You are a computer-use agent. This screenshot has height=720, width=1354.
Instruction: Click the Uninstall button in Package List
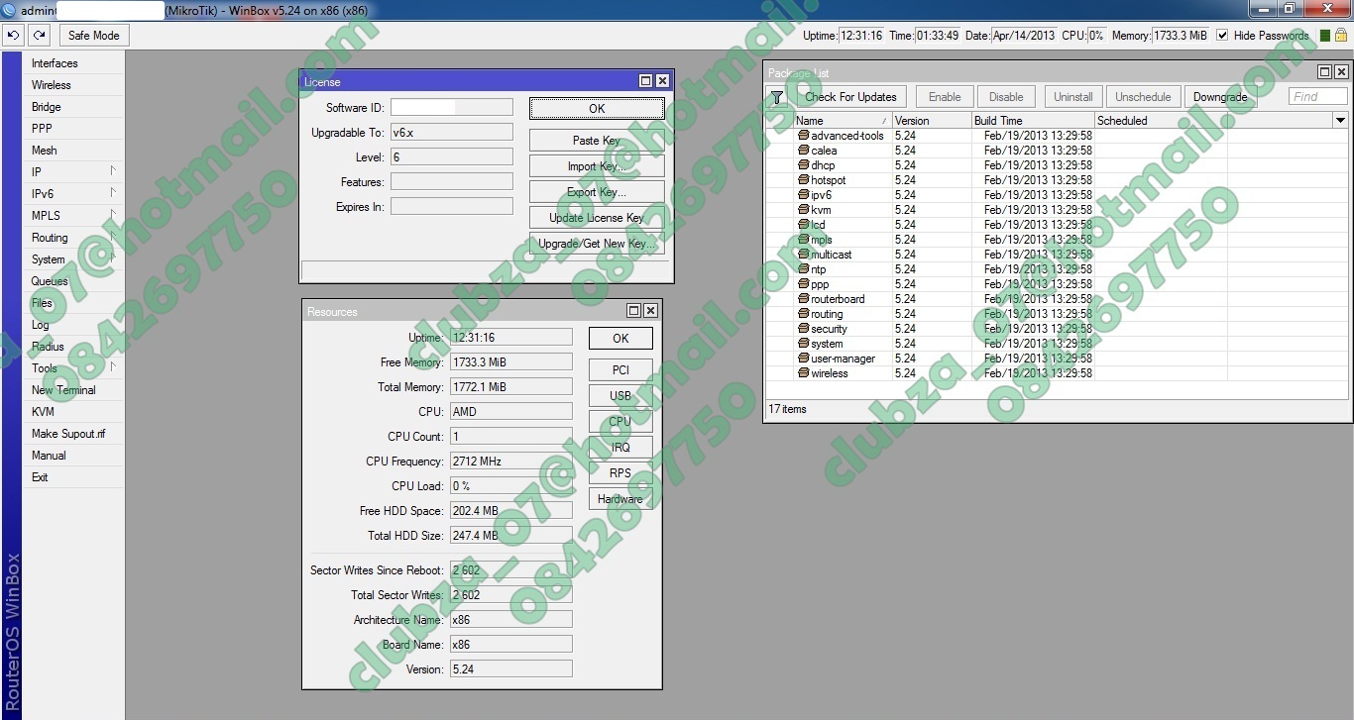click(x=1073, y=97)
